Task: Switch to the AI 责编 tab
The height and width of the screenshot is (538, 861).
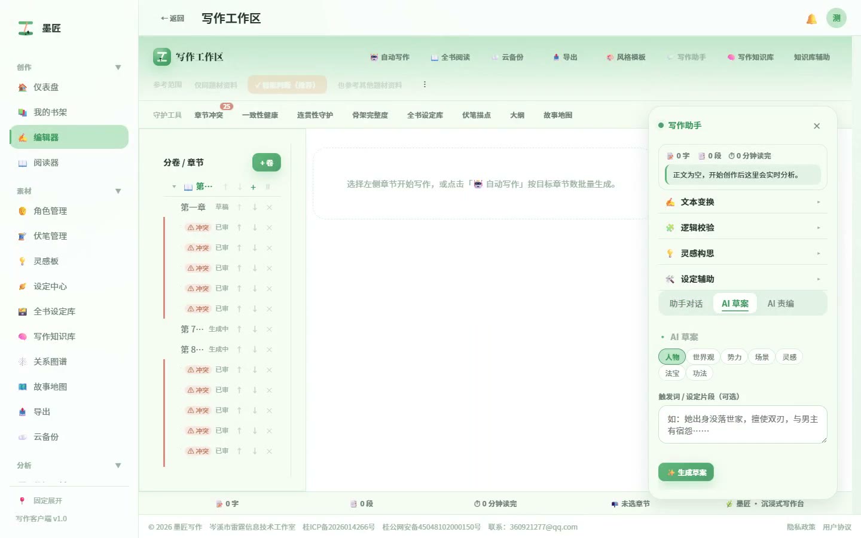Action: pyautogui.click(x=780, y=304)
